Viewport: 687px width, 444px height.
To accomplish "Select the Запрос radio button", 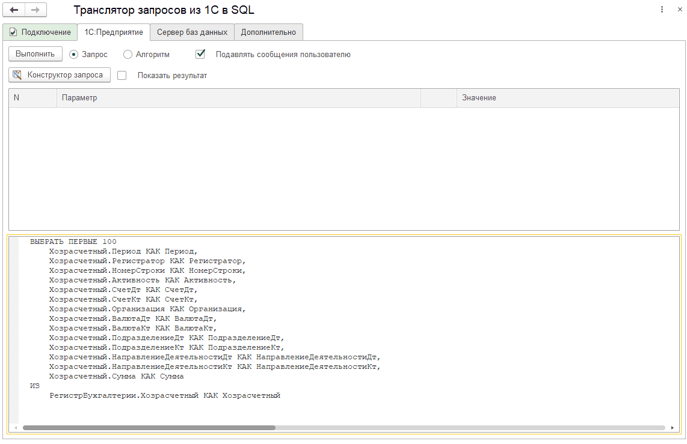I will point(73,53).
